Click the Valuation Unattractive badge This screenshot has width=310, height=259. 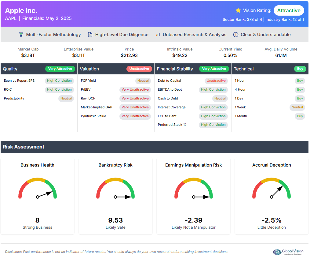tap(139, 69)
